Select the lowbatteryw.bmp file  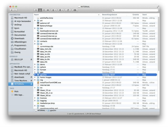click(x=95, y=103)
